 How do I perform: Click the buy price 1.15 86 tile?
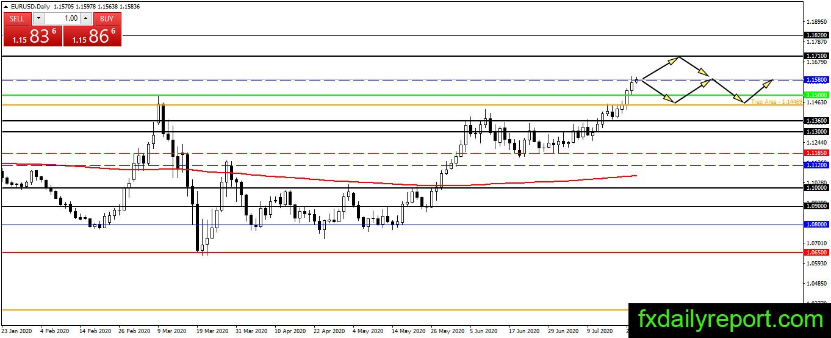point(92,36)
